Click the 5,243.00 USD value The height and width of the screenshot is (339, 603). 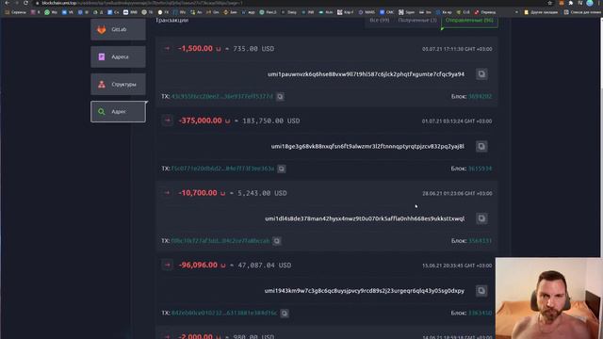coord(262,193)
